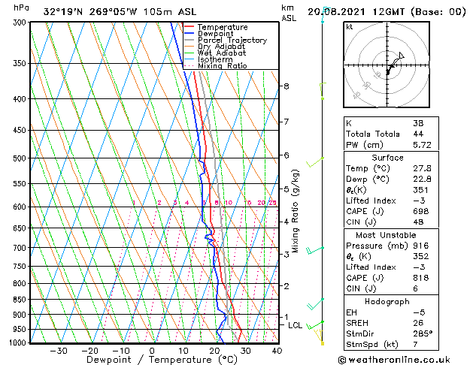Click the yellow wind marker at 1000 hPa
Screen dimensions: 473x365
pos(323,343)
